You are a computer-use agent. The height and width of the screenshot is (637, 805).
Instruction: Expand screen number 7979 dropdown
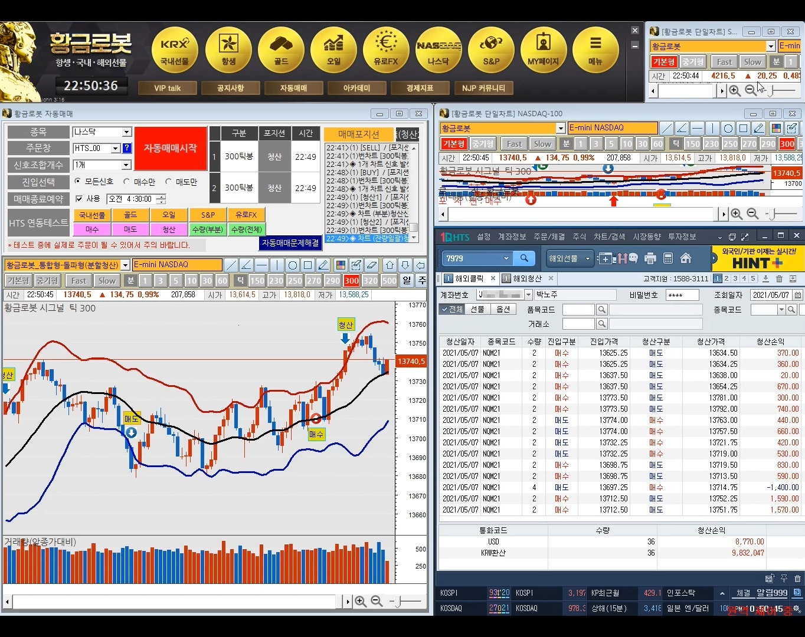click(x=506, y=258)
